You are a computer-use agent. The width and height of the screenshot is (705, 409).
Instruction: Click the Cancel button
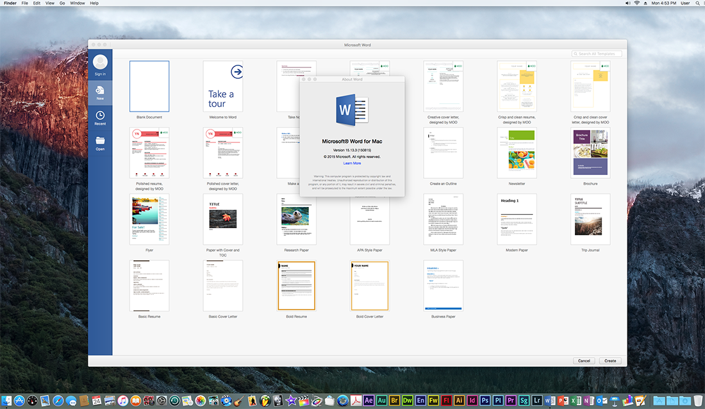(x=584, y=361)
